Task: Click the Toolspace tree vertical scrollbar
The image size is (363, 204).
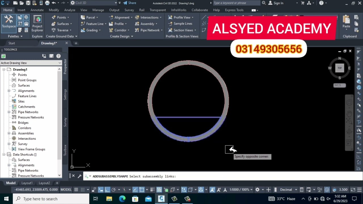Action: 59,122
